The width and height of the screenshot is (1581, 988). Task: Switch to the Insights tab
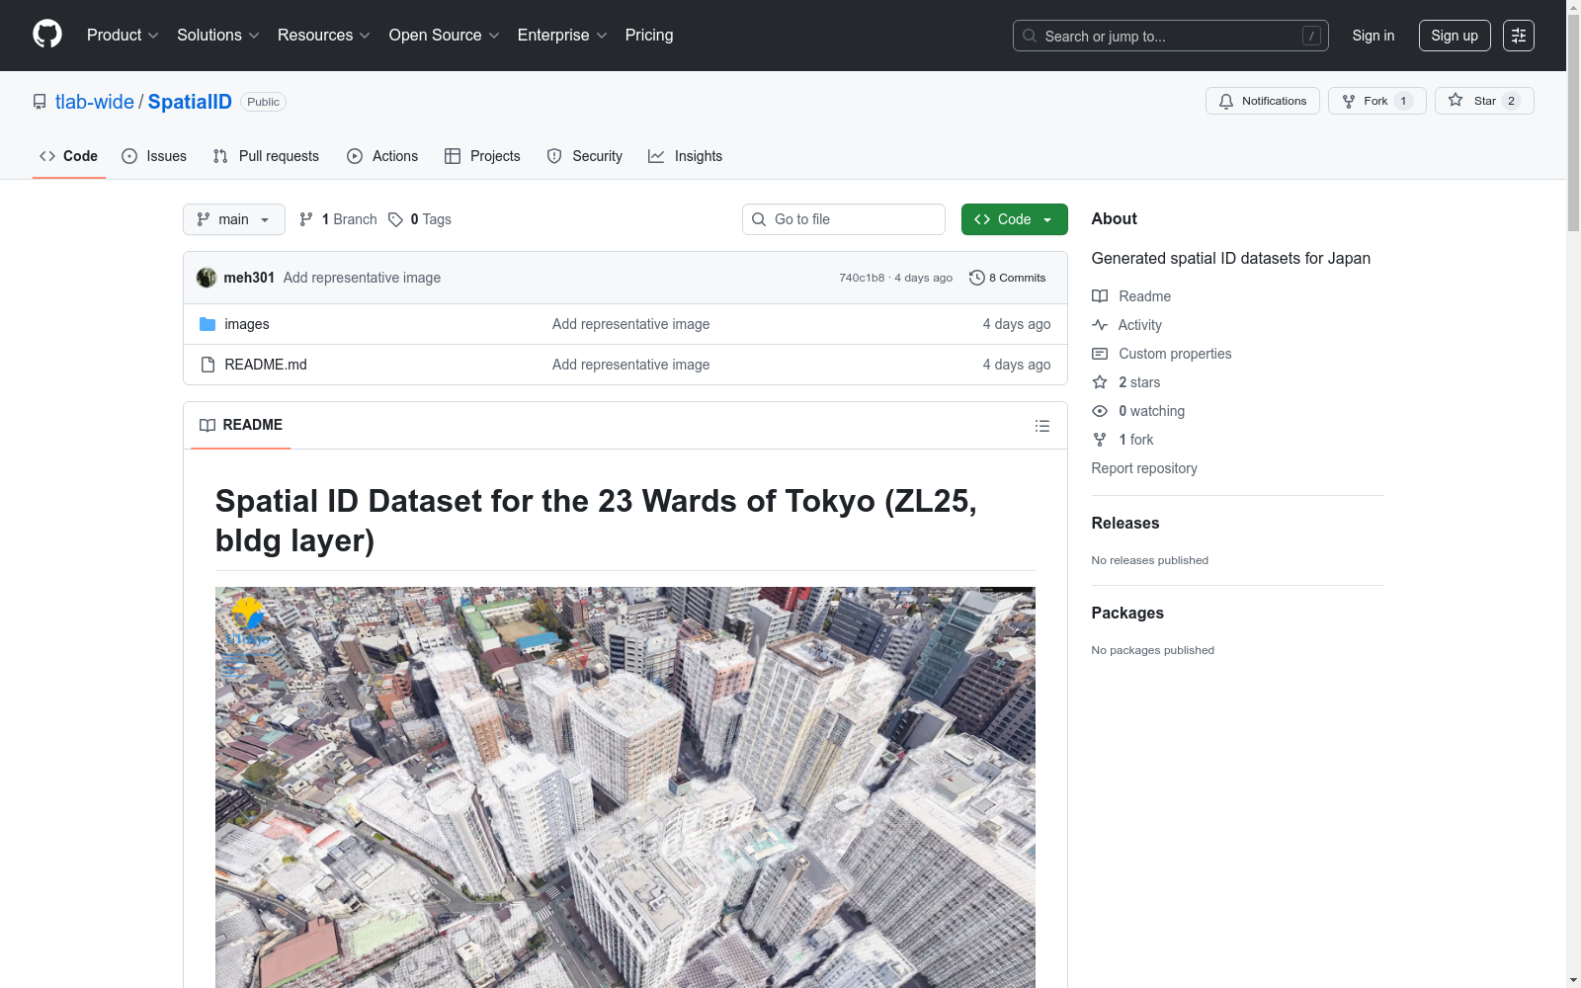point(685,156)
